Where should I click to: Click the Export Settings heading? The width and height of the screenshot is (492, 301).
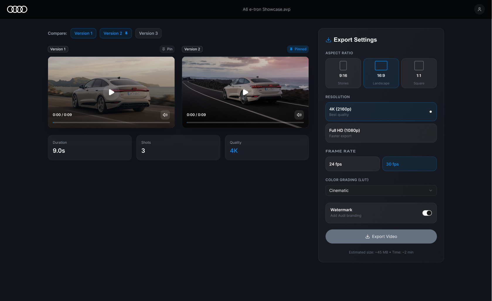(355, 40)
